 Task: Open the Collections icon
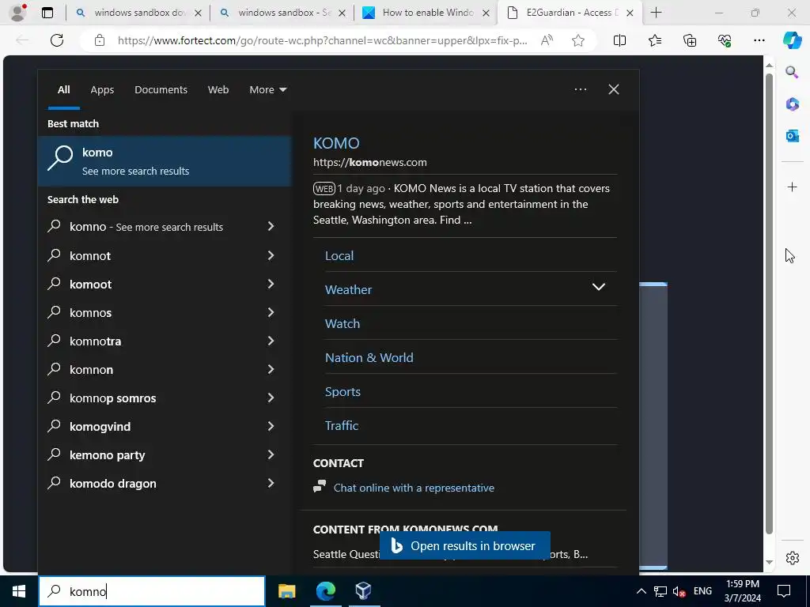pyautogui.click(x=690, y=40)
